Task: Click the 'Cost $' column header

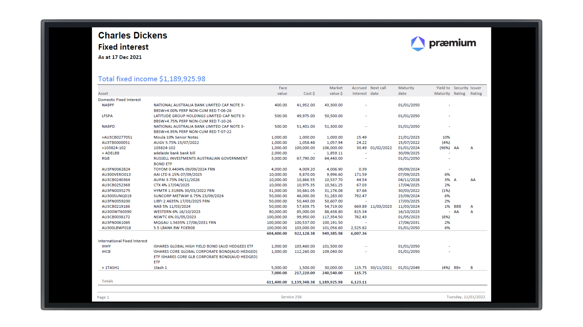Action: point(309,94)
